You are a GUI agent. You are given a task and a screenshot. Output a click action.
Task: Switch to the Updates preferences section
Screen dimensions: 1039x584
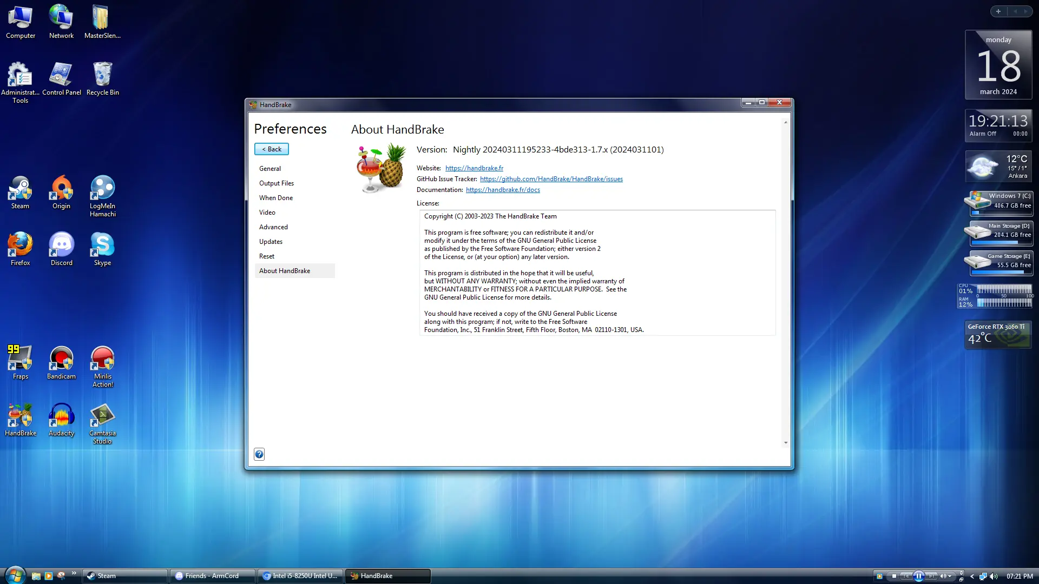(271, 242)
